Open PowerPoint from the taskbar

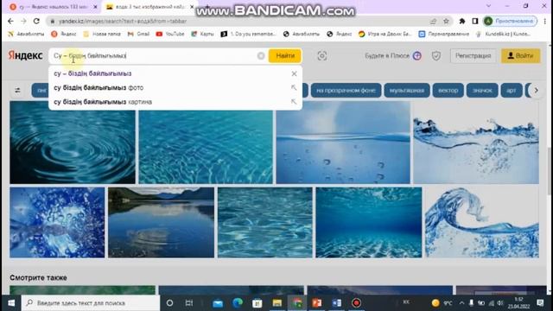[317, 303]
